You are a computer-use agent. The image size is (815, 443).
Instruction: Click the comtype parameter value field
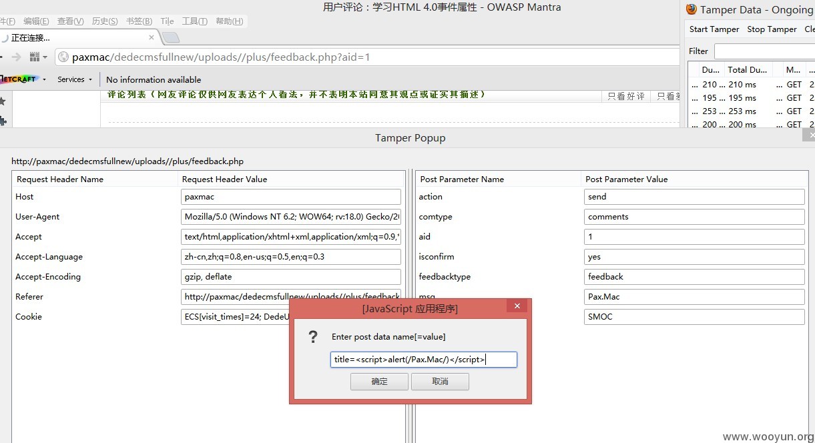pyautogui.click(x=694, y=217)
